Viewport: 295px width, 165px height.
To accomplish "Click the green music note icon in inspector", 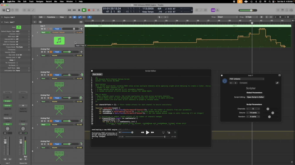I will coord(18,27).
